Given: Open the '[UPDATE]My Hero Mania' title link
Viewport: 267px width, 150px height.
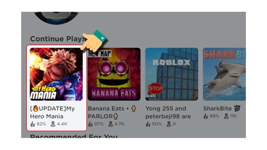Looking at the screenshot, I should (x=53, y=112).
